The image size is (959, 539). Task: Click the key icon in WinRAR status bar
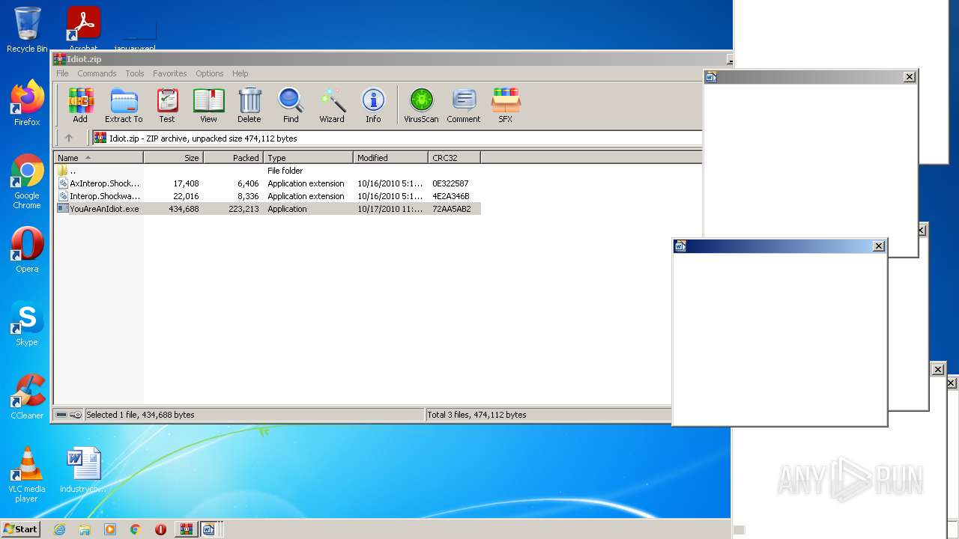pos(76,415)
